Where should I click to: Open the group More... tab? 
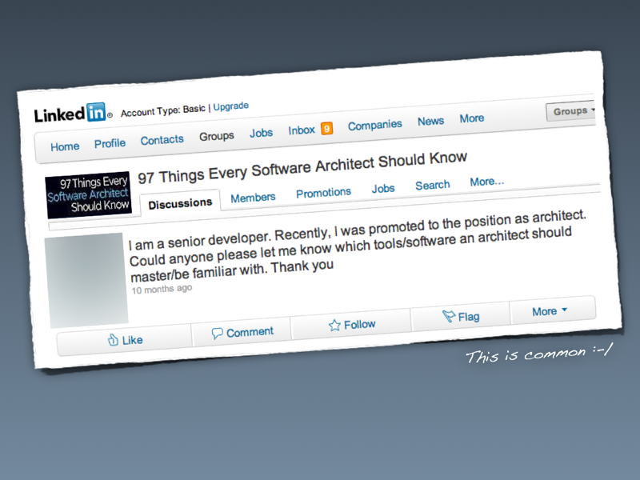pyautogui.click(x=487, y=182)
